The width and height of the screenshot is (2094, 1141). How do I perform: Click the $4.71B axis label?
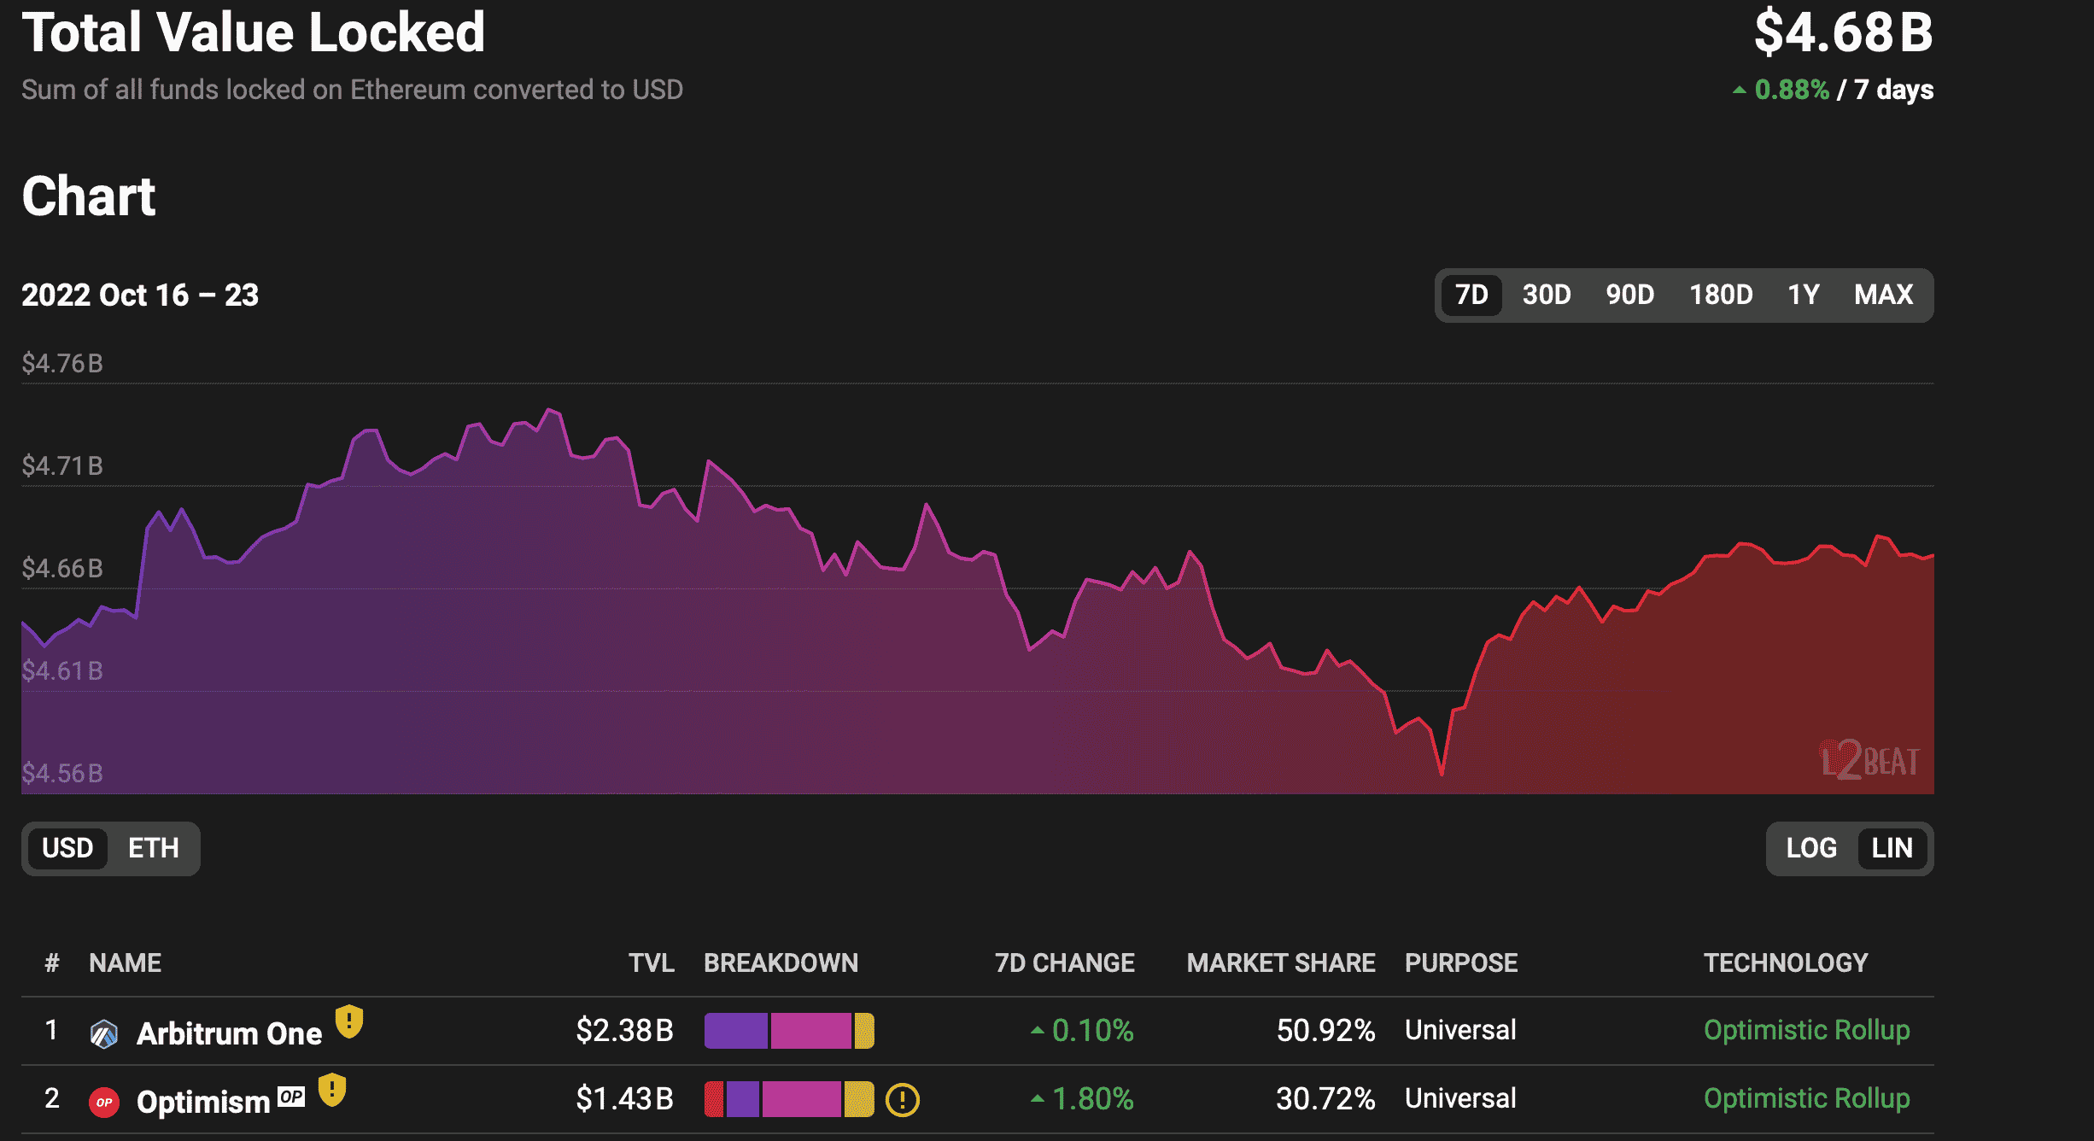(x=62, y=466)
